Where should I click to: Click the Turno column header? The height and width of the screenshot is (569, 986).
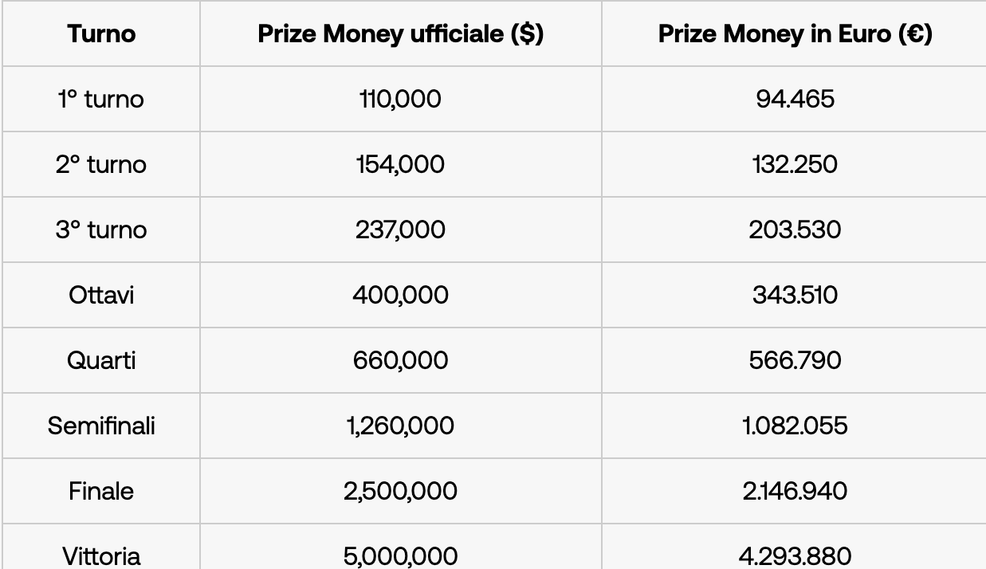101,34
